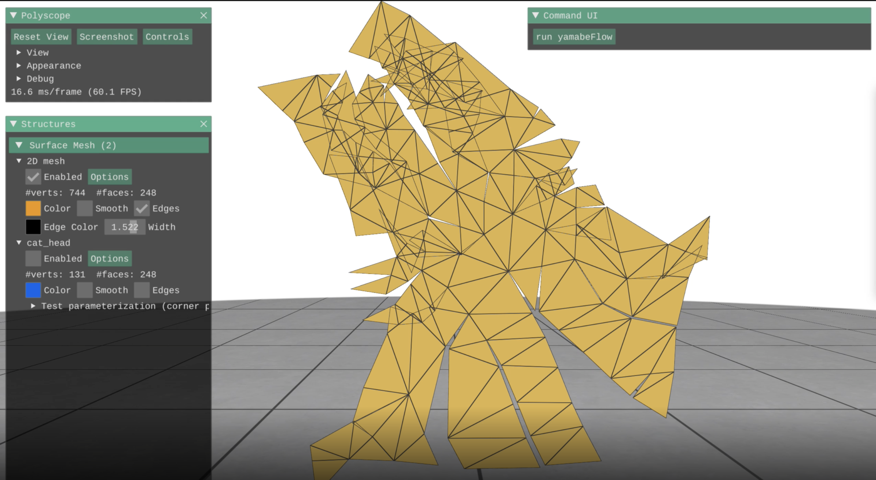The height and width of the screenshot is (480, 876).
Task: Click the Width value field showing 1.522
Action: pos(124,227)
